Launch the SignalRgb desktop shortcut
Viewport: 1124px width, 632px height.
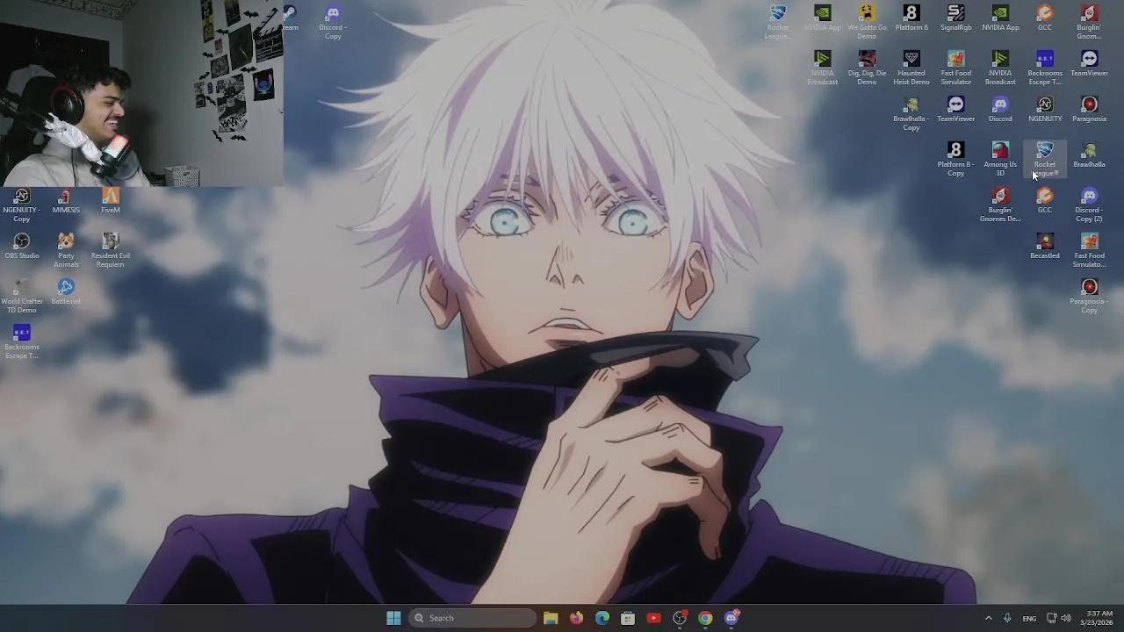point(955,18)
